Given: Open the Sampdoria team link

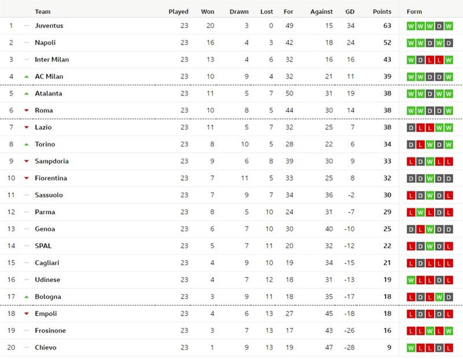Looking at the screenshot, I should tap(52, 162).
